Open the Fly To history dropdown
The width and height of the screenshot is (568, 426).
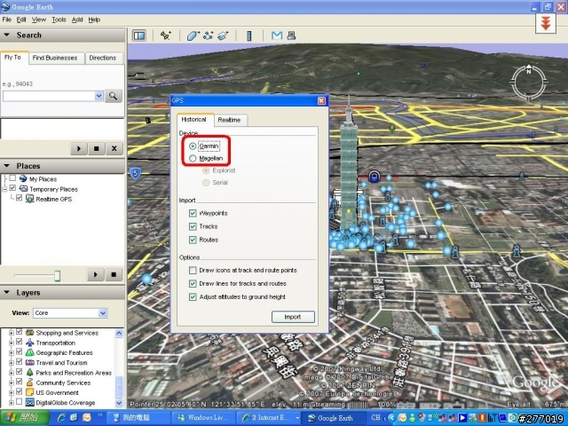[99, 96]
